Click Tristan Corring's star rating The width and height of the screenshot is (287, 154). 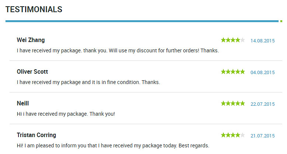pyautogui.click(x=233, y=135)
